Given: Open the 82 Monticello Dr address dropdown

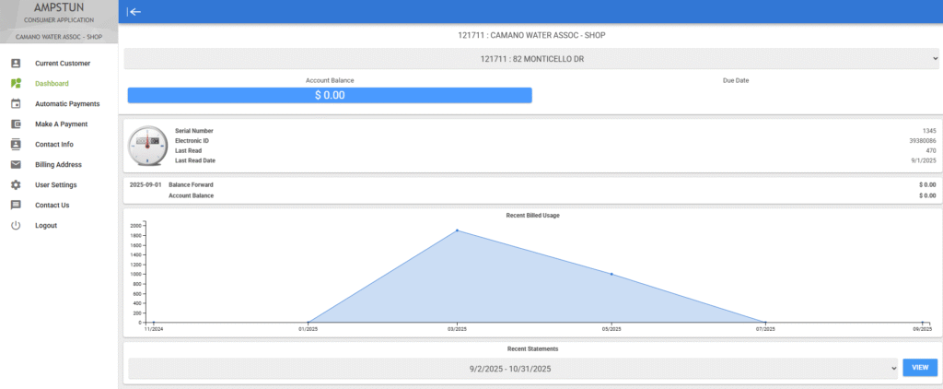Looking at the screenshot, I should pyautogui.click(x=530, y=59).
